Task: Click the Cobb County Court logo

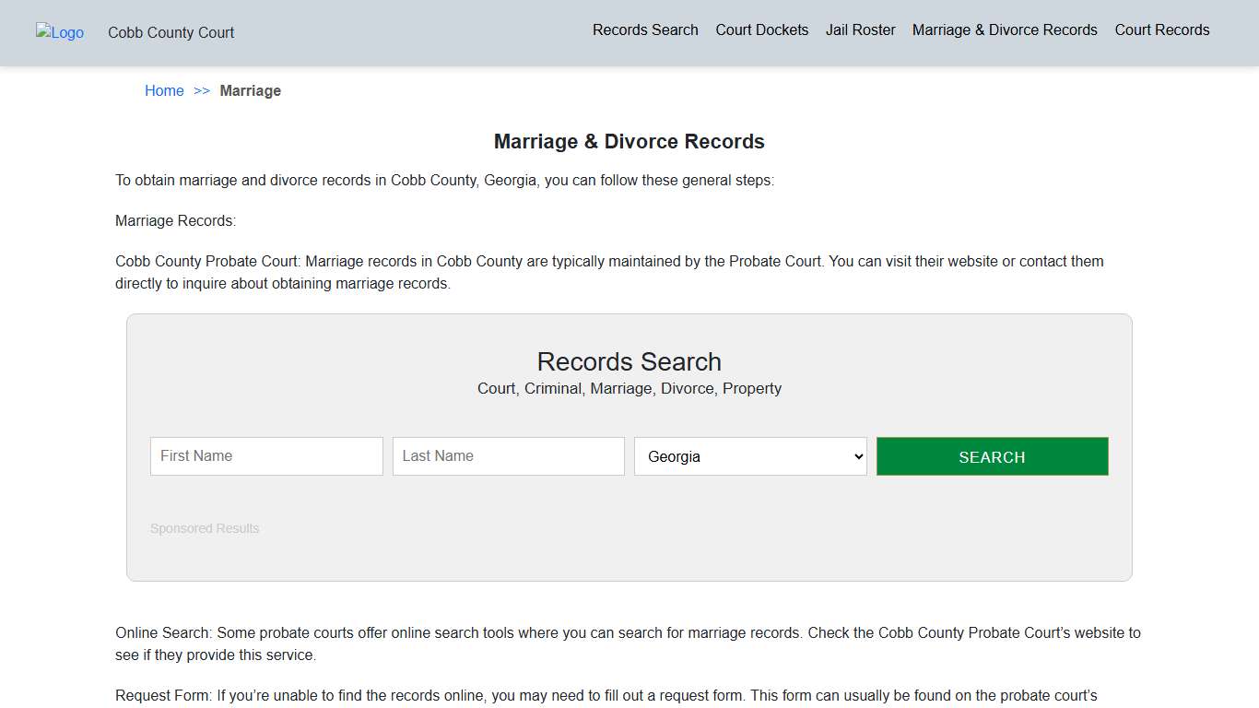Action: pos(59,33)
